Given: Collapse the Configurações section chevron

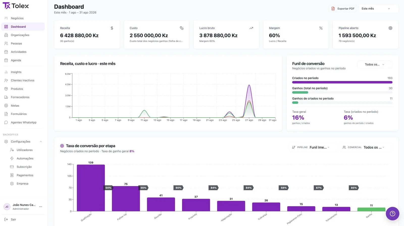Looking at the screenshot, I should [x=41, y=142].
